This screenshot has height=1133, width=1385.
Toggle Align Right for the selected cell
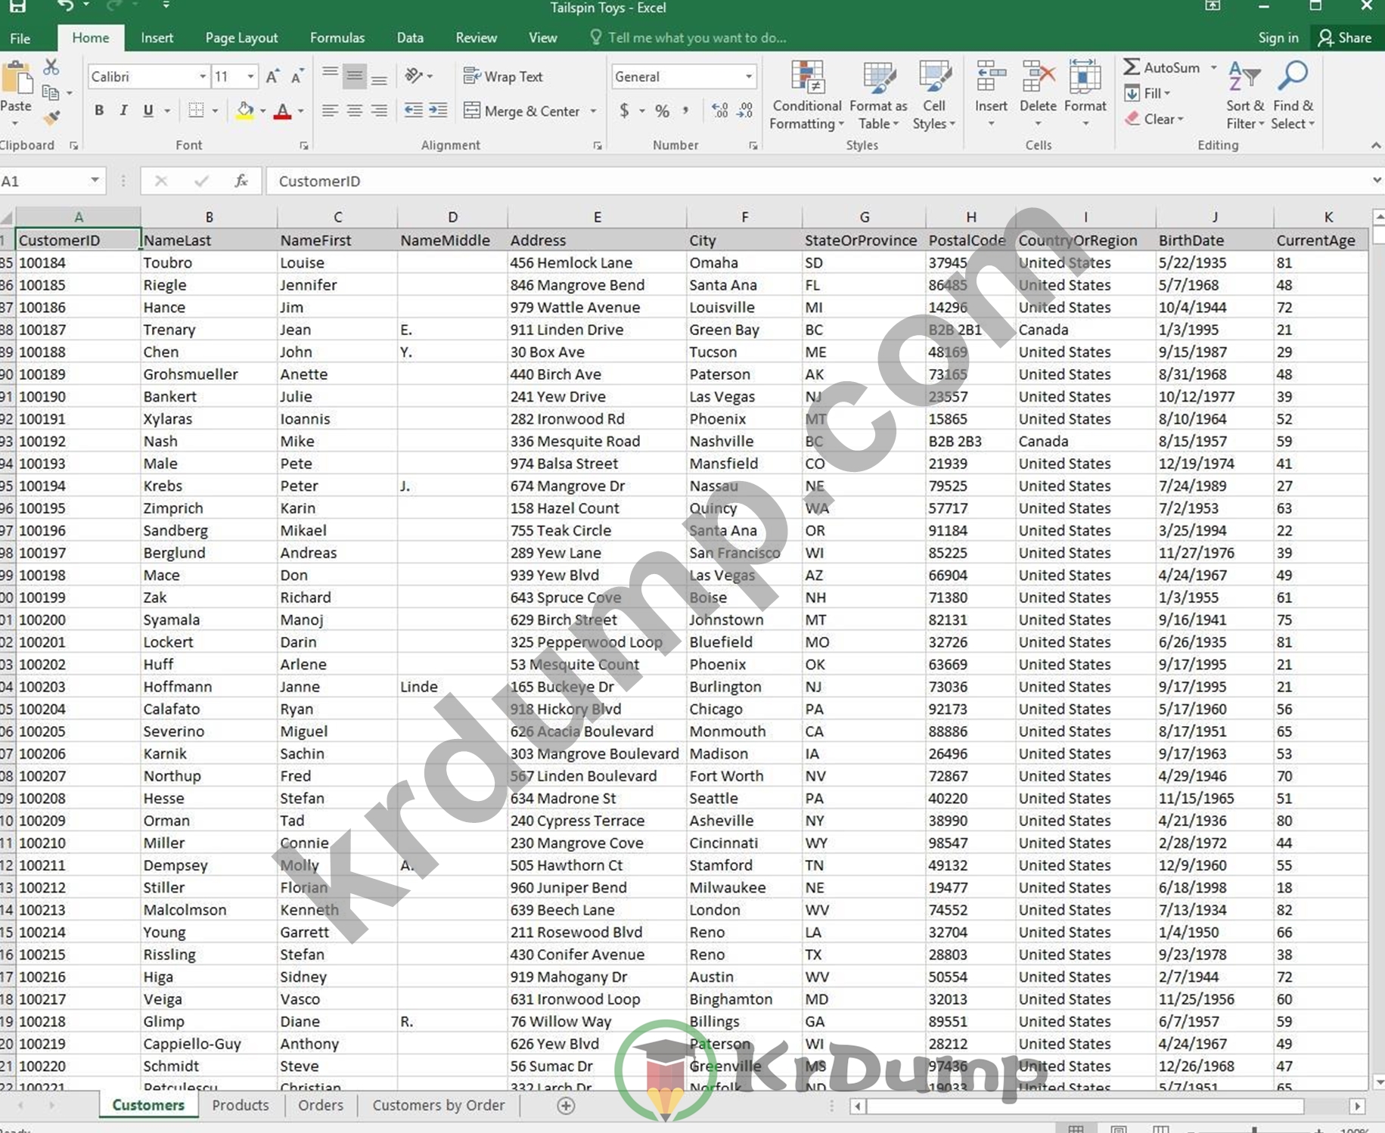coord(380,110)
